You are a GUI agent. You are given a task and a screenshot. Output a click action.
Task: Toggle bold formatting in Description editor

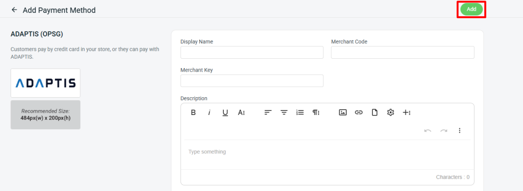point(193,113)
